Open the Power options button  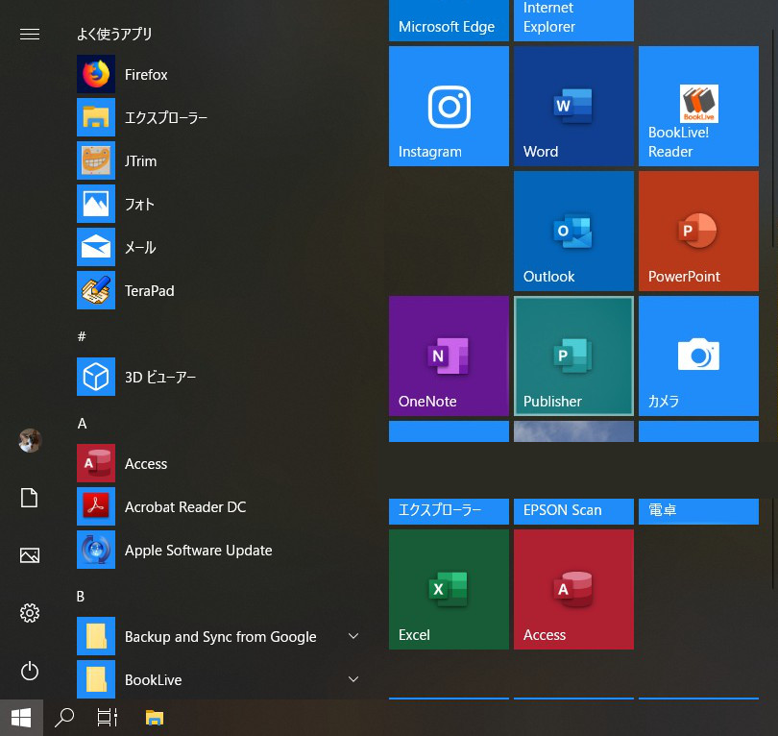[29, 671]
